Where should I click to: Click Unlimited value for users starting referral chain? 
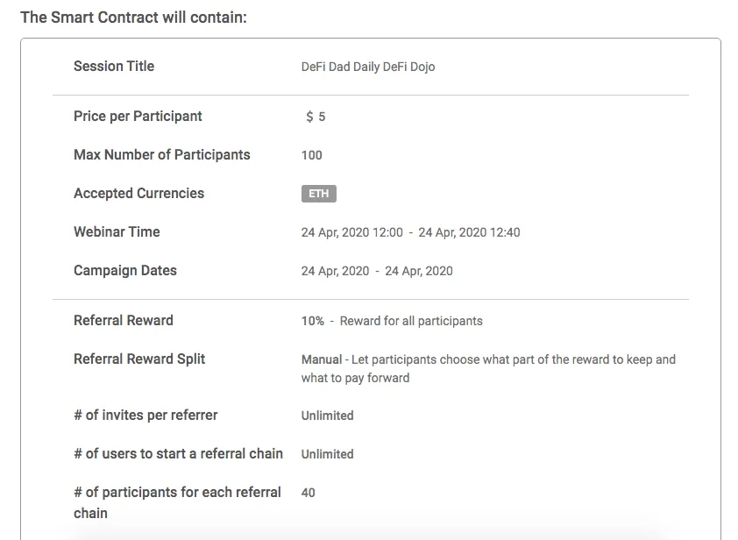pos(328,454)
